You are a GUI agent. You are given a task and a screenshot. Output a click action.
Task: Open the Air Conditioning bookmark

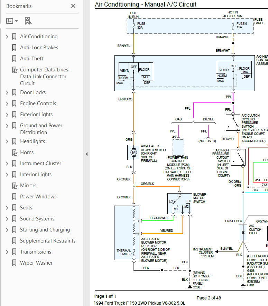click(39, 37)
